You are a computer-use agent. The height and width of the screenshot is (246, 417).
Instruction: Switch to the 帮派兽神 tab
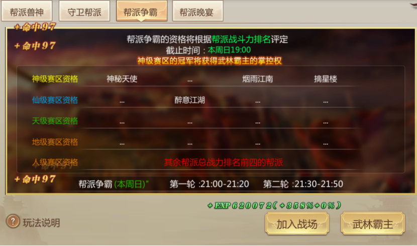(x=27, y=12)
